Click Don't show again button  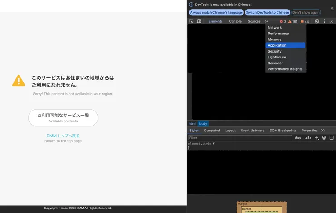(306, 12)
